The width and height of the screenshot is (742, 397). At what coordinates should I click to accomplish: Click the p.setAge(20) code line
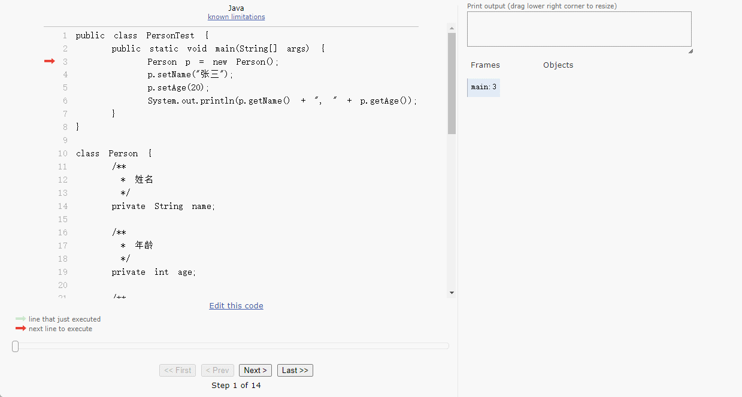pyautogui.click(x=178, y=87)
